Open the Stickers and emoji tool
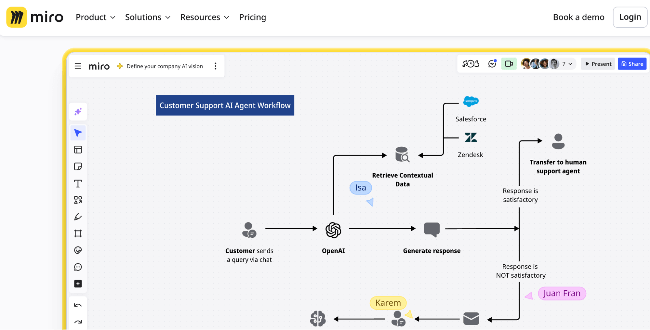The image size is (650, 330). (x=78, y=250)
